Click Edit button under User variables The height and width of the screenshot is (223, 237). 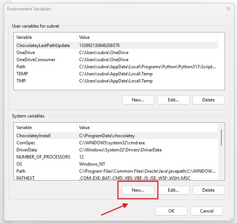tap(173, 100)
